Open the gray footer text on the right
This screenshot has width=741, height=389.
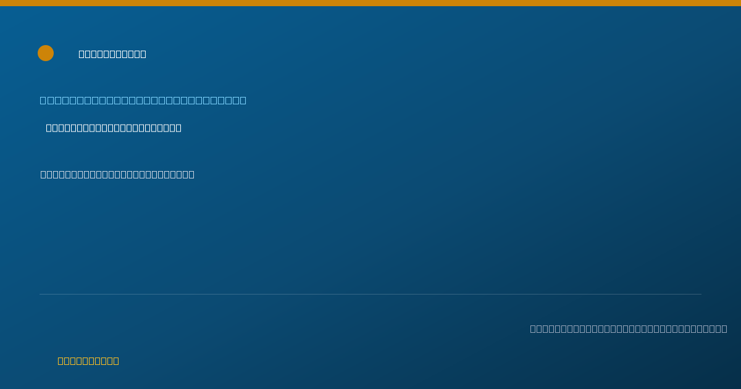coord(629,328)
